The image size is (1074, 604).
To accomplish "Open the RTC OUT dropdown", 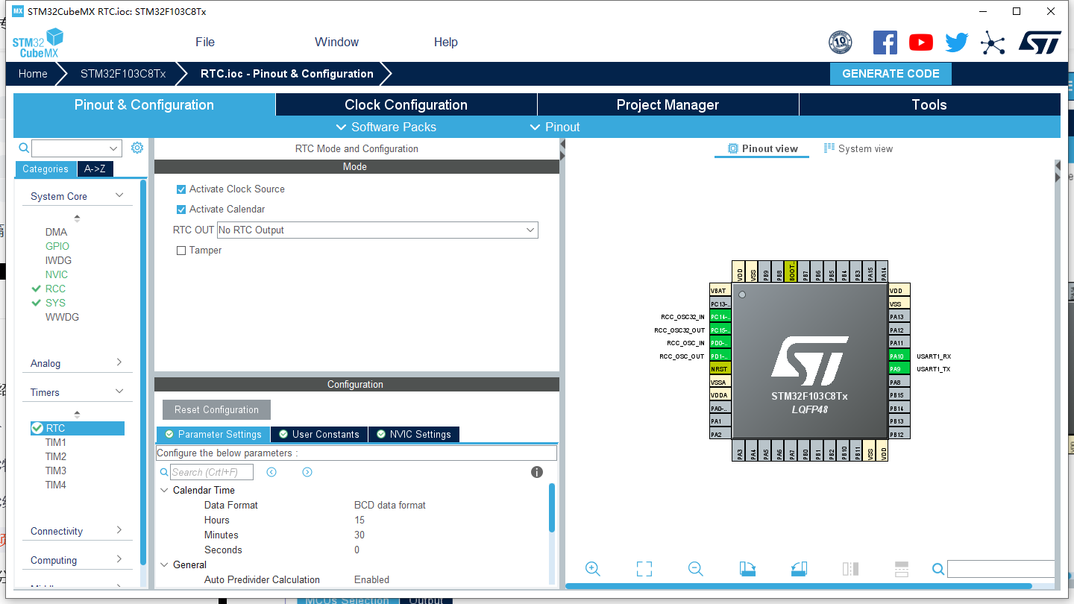I will click(x=530, y=230).
